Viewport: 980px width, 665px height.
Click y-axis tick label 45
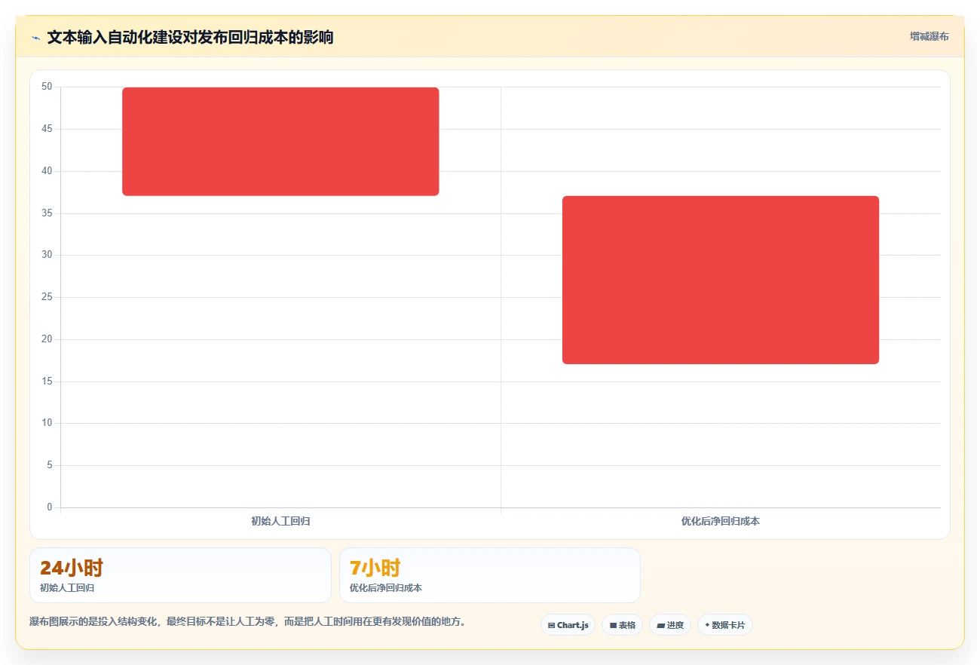(x=47, y=129)
